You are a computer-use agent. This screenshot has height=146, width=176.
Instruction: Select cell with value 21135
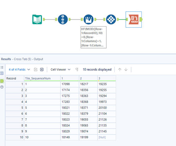(x=107, y=125)
